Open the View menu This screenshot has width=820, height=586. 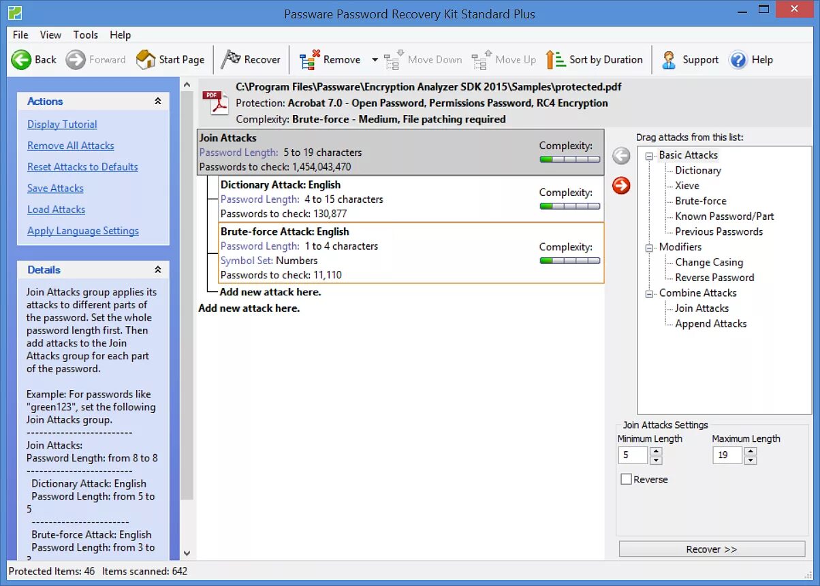click(x=50, y=35)
